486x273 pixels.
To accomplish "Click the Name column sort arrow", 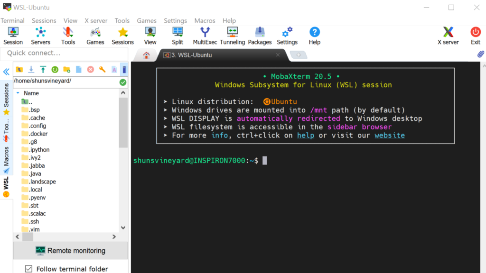I will 18,93.
